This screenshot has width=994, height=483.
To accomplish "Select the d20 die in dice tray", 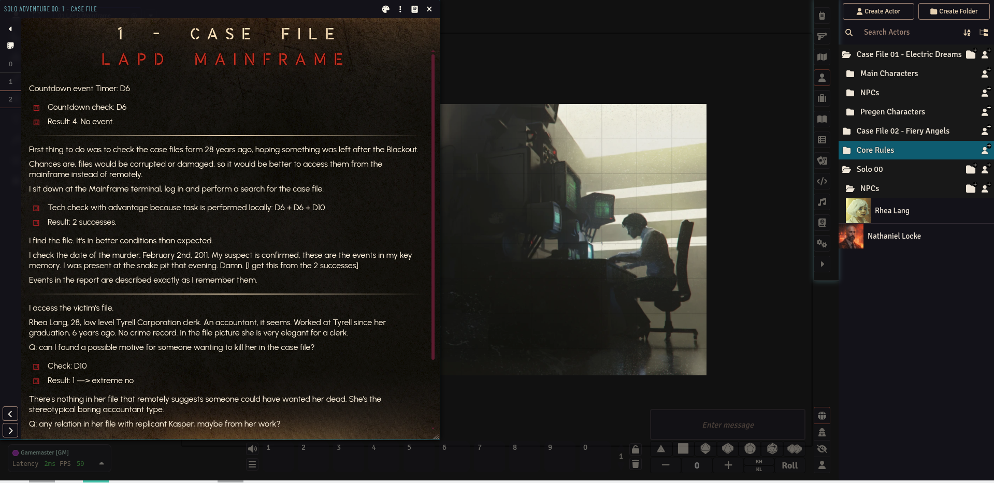I will pos(772,448).
